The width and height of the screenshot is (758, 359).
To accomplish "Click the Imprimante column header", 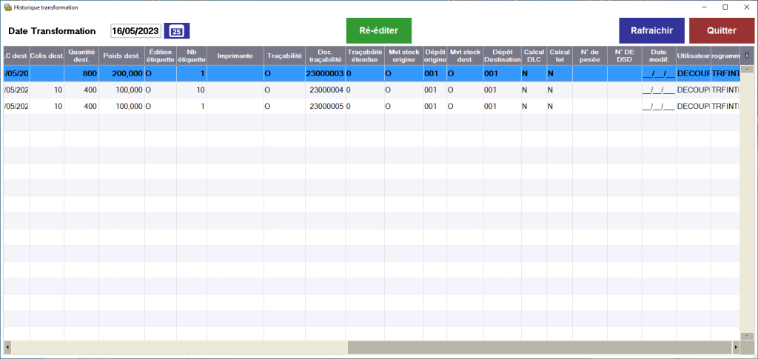I will tap(235, 56).
